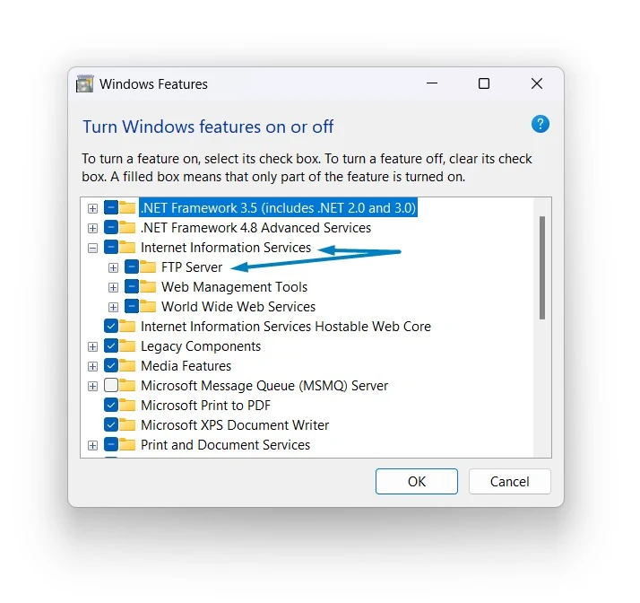The image size is (640, 603).
Task: Open the help question mark icon
Action: tap(540, 124)
